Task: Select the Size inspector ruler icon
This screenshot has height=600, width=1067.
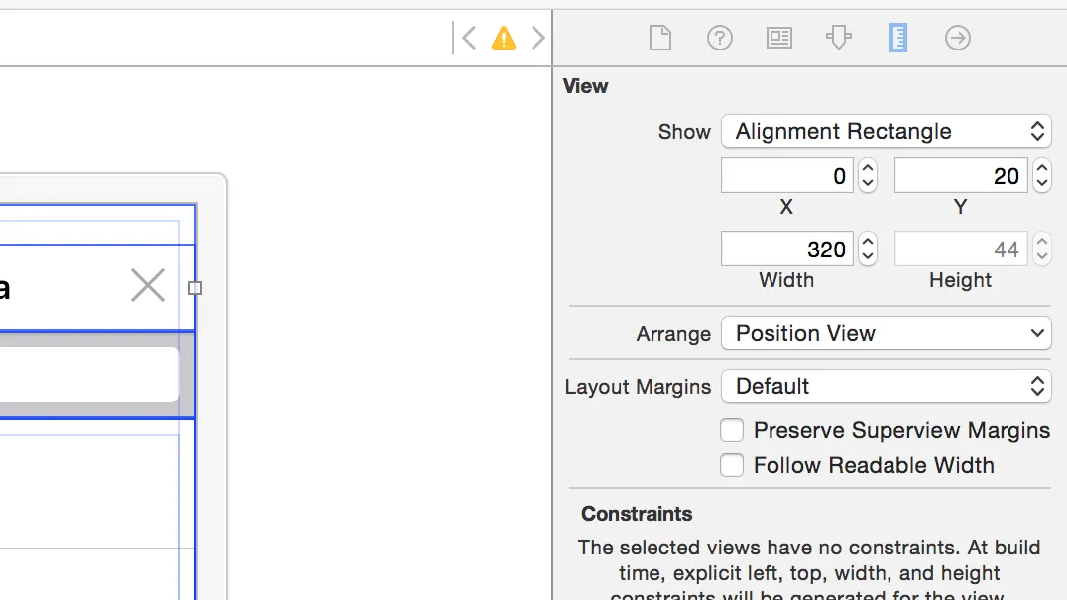Action: pyautogui.click(x=898, y=39)
